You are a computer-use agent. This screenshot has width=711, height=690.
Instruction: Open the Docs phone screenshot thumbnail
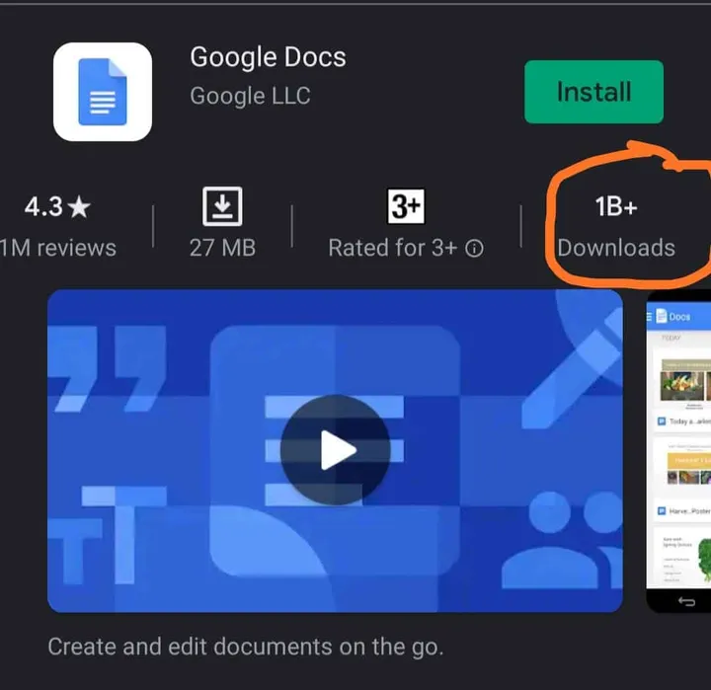click(x=678, y=451)
